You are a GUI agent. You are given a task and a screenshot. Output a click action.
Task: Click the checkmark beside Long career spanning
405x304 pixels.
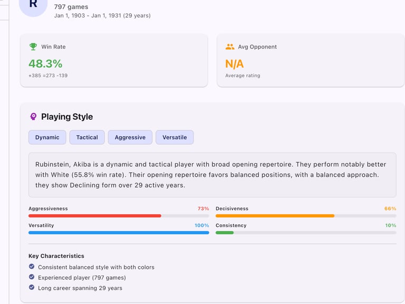pos(32,288)
